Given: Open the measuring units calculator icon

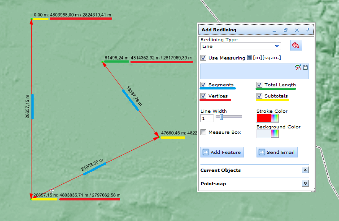Looking at the screenshot, I should pyautogui.click(x=249, y=58).
